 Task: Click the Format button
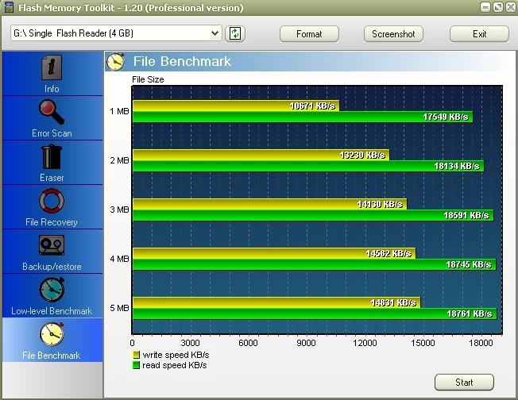pyautogui.click(x=309, y=34)
